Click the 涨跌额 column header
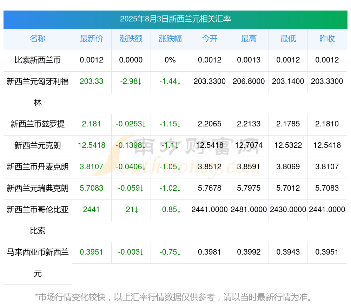351x308 pixels. pyautogui.click(x=131, y=39)
